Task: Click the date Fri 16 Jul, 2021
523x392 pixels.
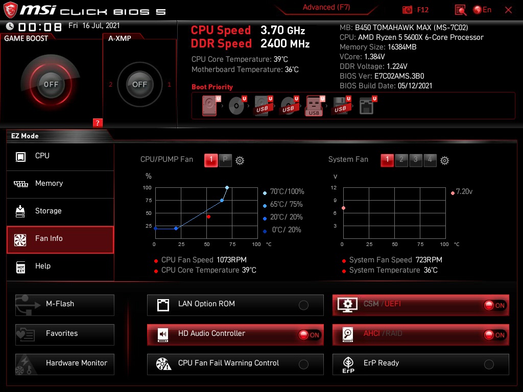Action: pos(94,26)
